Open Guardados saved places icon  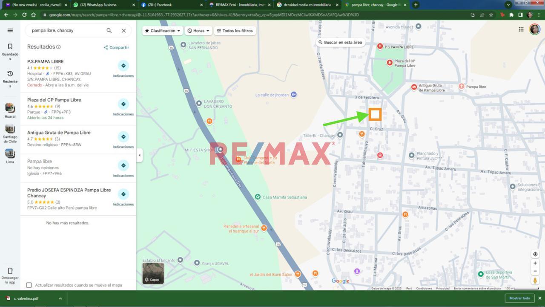pyautogui.click(x=10, y=47)
